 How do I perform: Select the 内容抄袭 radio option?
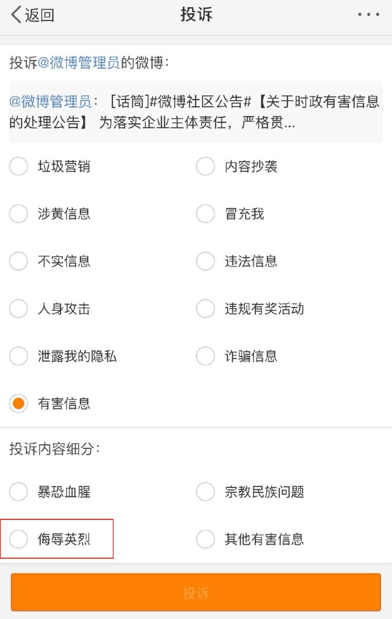[x=205, y=167]
